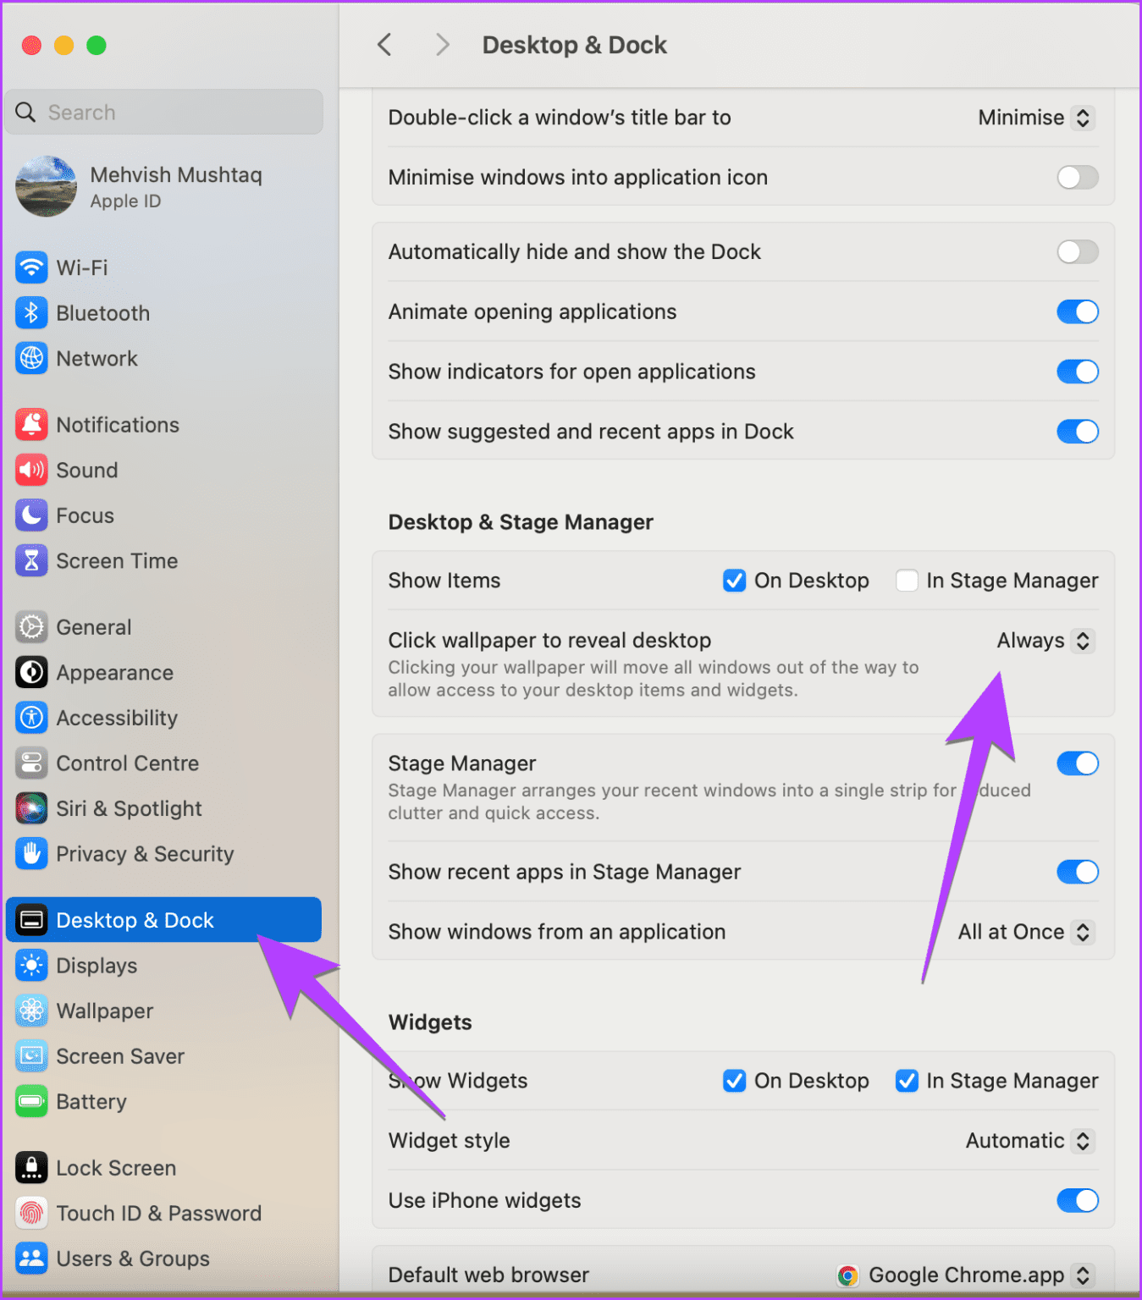Enable Automatically hide and show the Dock
Image resolution: width=1142 pixels, height=1300 pixels.
[1077, 251]
